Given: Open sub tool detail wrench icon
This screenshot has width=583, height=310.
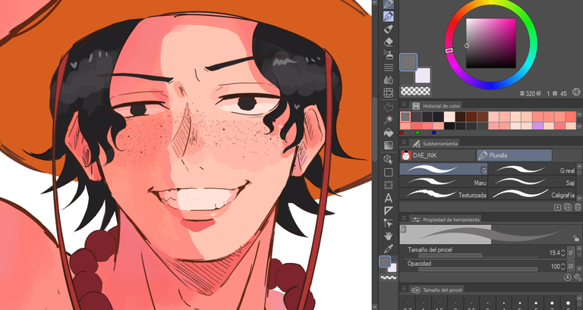Looking at the screenshot, I should click(578, 277).
